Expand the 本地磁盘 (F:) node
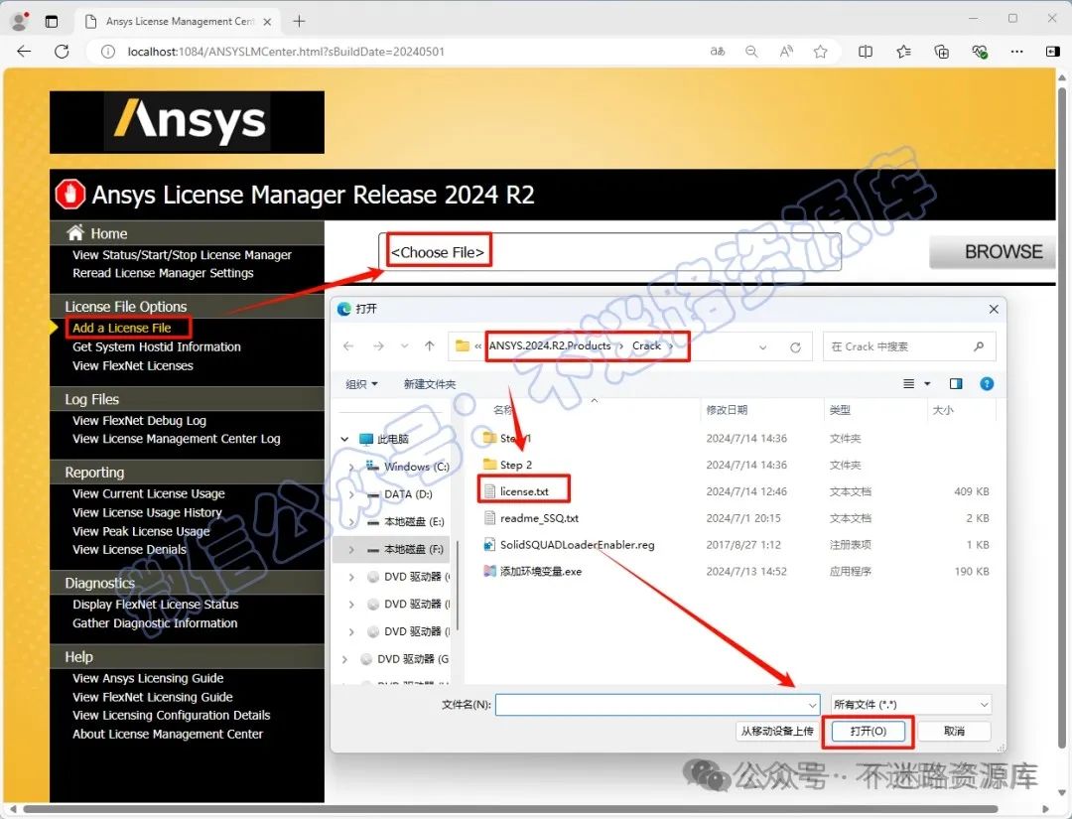The image size is (1072, 819). [351, 549]
